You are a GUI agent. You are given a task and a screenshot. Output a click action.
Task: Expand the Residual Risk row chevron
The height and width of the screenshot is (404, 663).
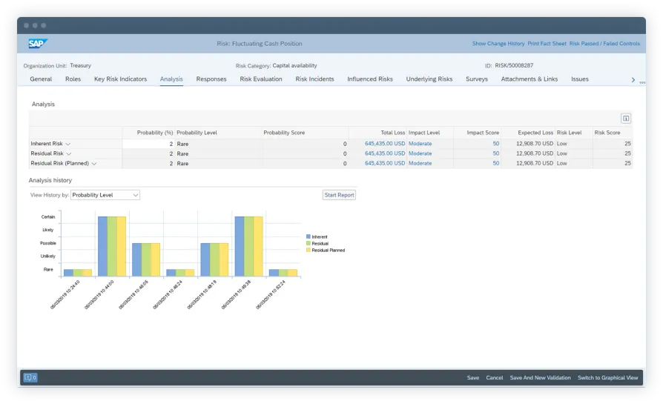[x=69, y=153]
